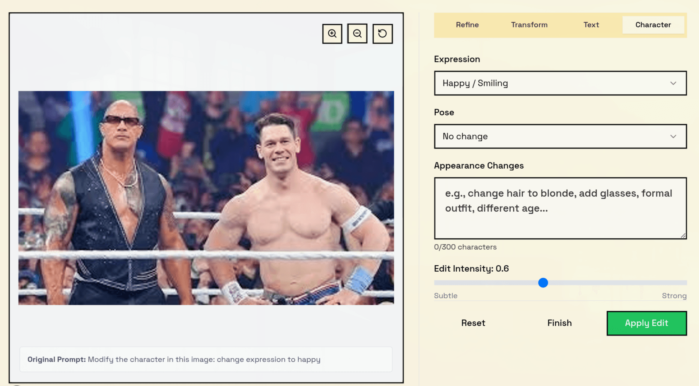Click the intensity slider track near Strong
The height and width of the screenshot is (386, 699).
[672, 283]
